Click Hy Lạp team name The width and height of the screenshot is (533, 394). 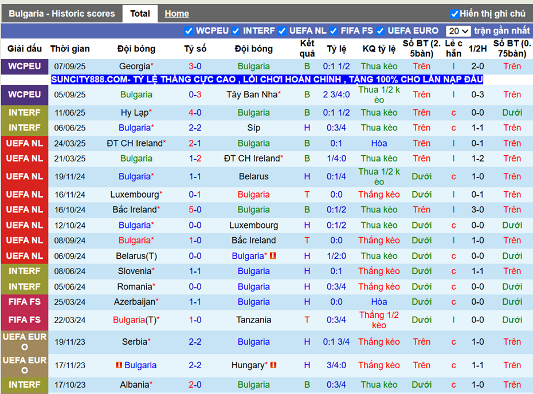(135, 112)
